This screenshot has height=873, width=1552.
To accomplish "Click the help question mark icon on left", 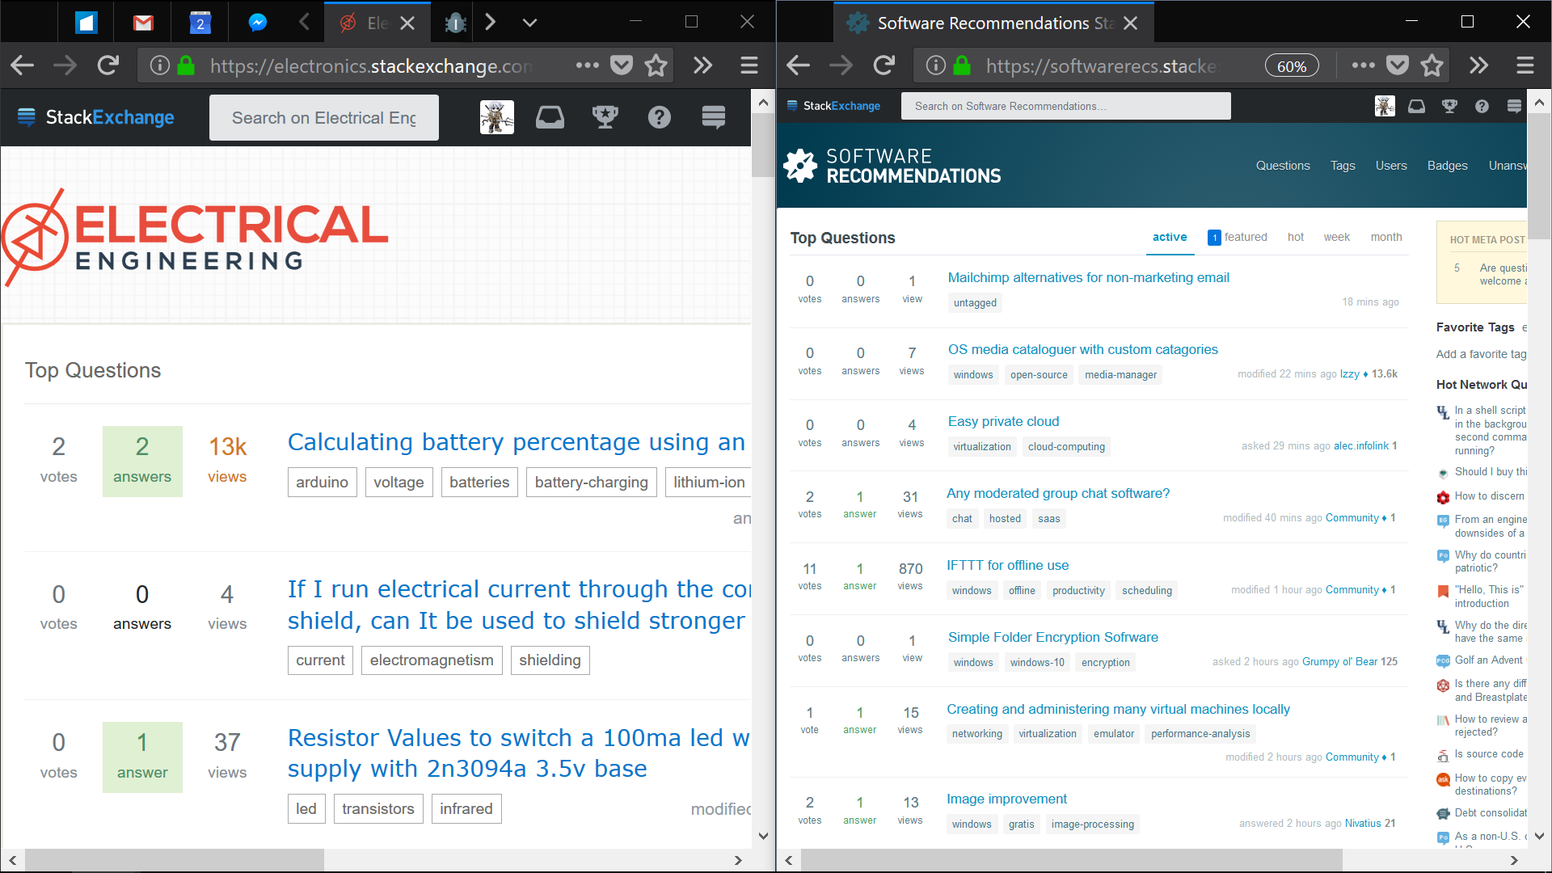I will 659,118.
